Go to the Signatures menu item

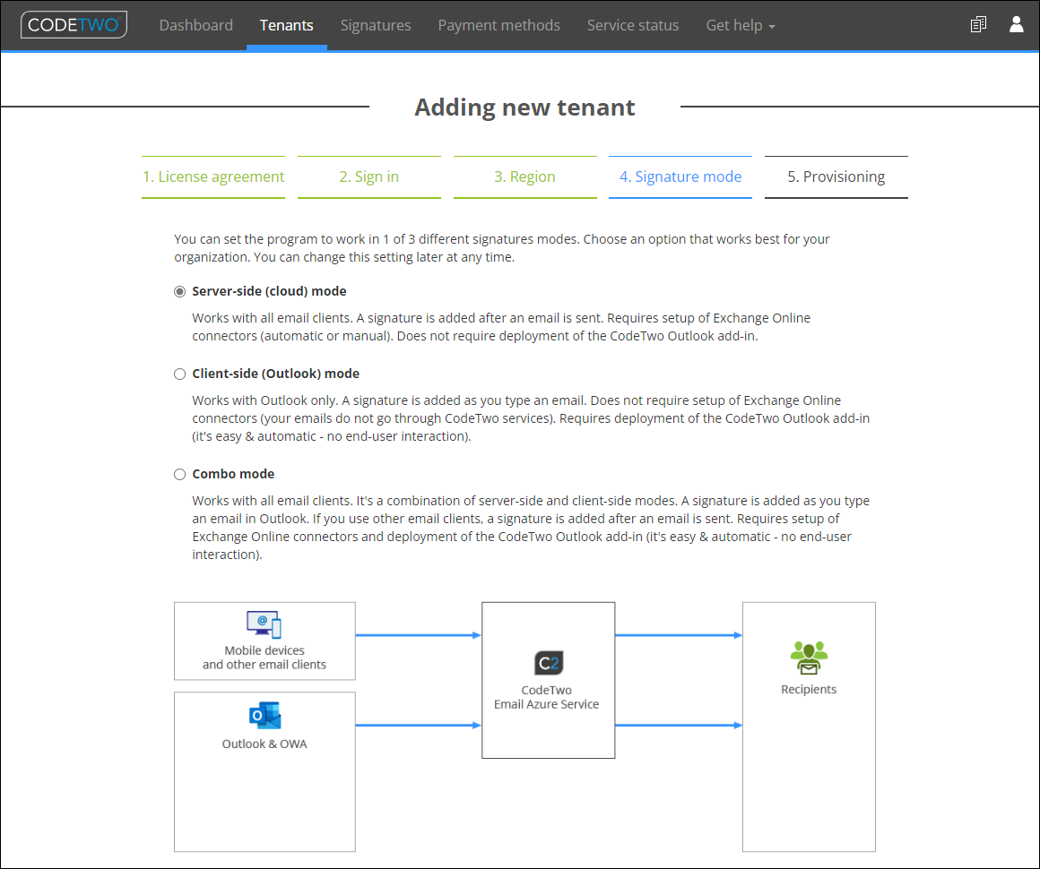(376, 25)
